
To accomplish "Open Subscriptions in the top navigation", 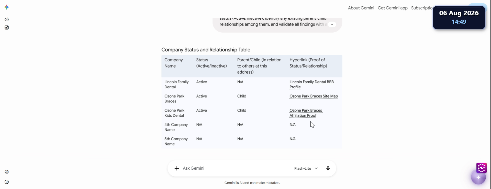I will (x=422, y=8).
